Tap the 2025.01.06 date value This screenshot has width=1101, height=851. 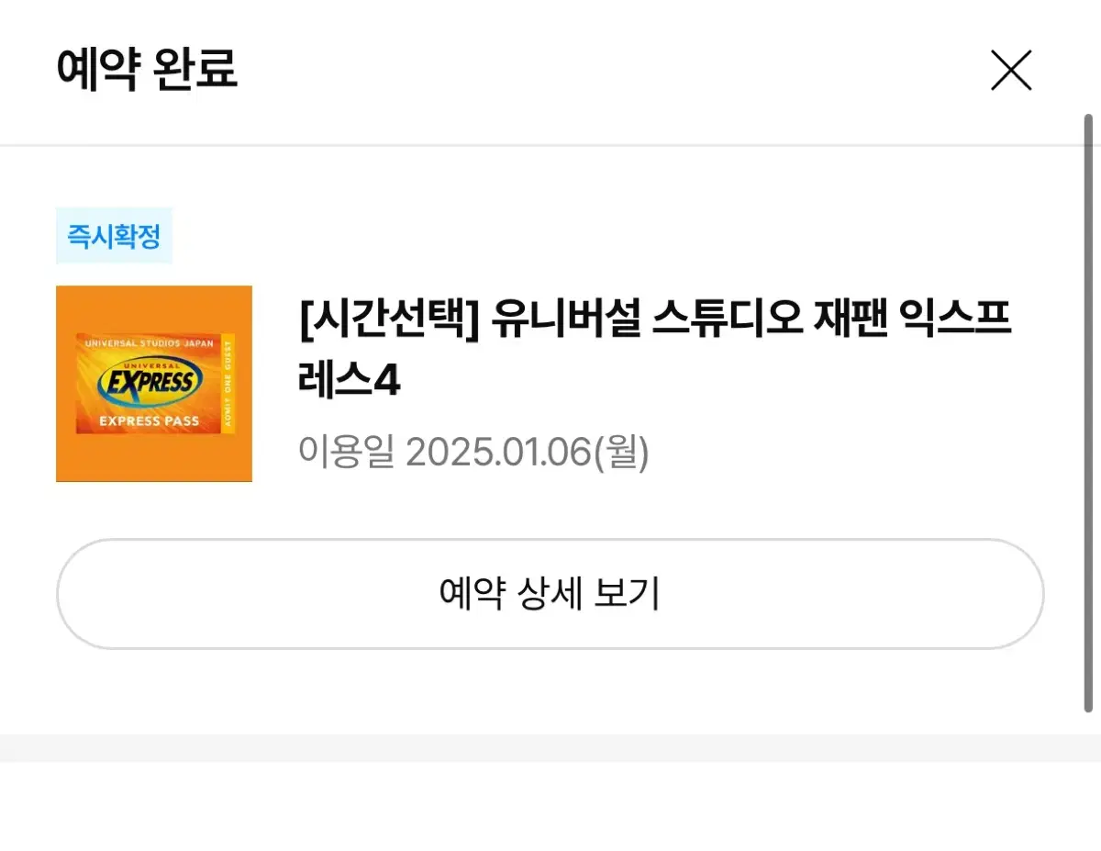(498, 452)
